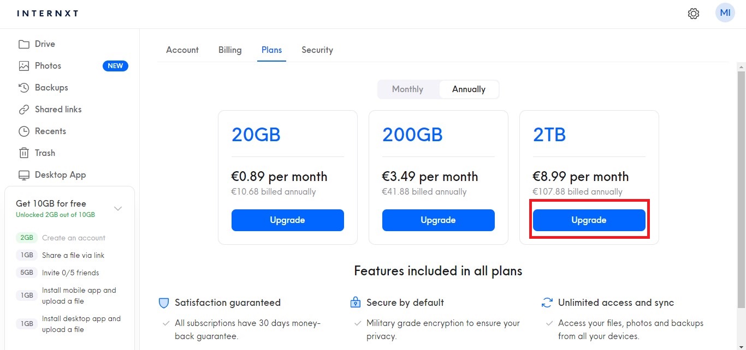746x350 pixels.
Task: Switch billing toggle to Monthly
Action: [x=407, y=89]
